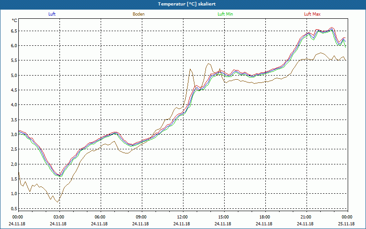
Task: Click the 4,5 y-axis value
Action: (14, 90)
